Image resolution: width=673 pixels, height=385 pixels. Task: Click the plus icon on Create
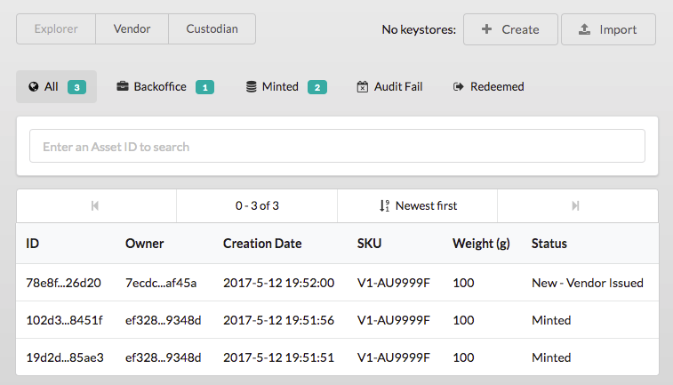486,29
